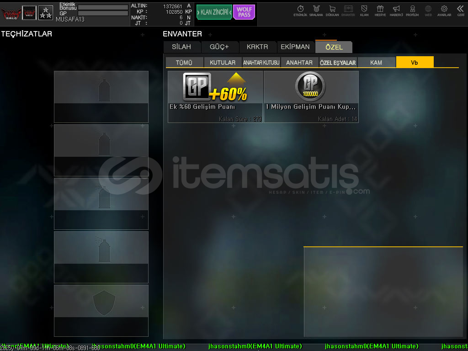
Task: Click the GP progress bar
Action: tap(103, 13)
